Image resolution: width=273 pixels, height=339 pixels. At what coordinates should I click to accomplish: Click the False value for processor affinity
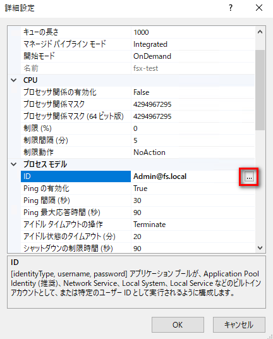pos(142,92)
